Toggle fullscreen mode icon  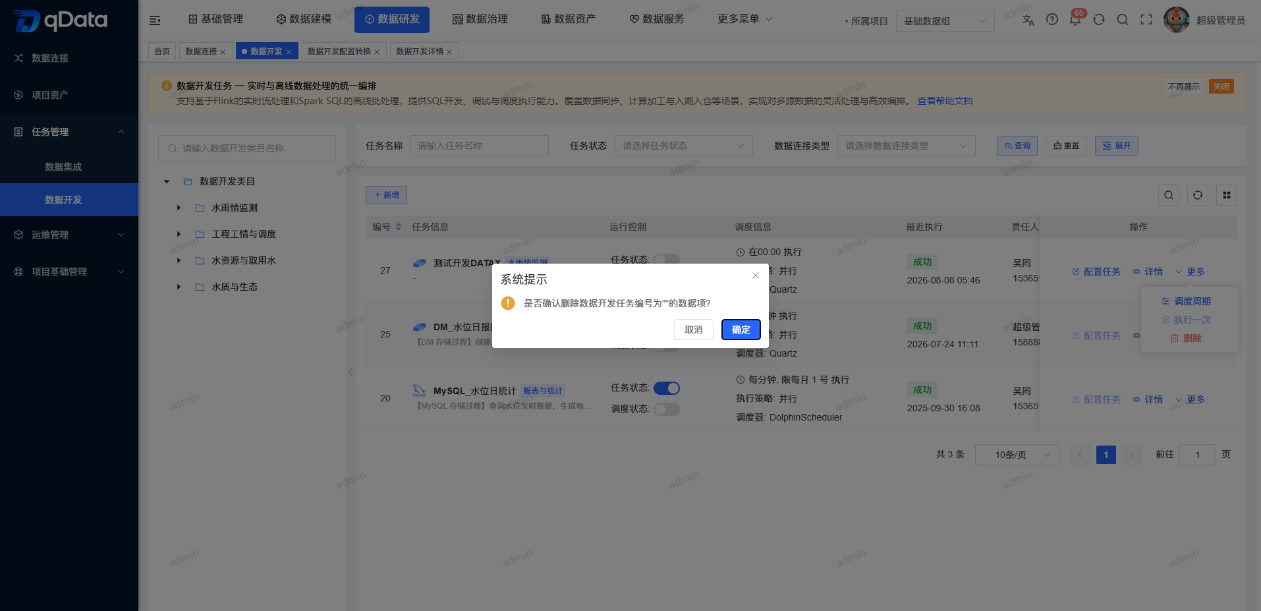[x=1146, y=20]
